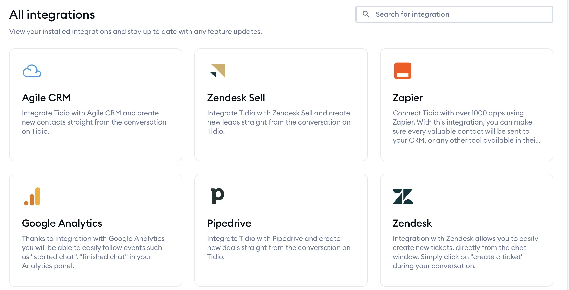Open the Zendesk Sell integration card
The width and height of the screenshot is (569, 290).
(x=281, y=105)
